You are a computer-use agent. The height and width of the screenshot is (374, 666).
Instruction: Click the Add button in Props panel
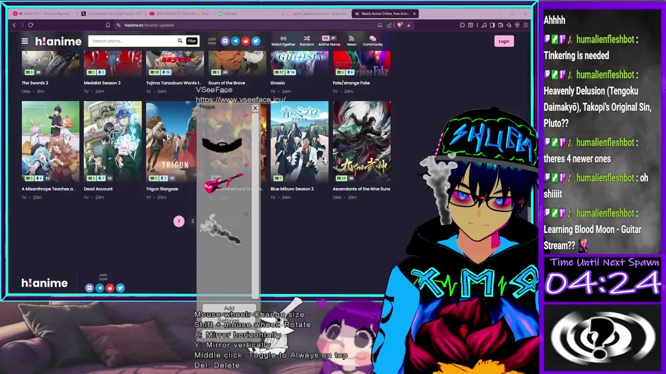click(229, 309)
